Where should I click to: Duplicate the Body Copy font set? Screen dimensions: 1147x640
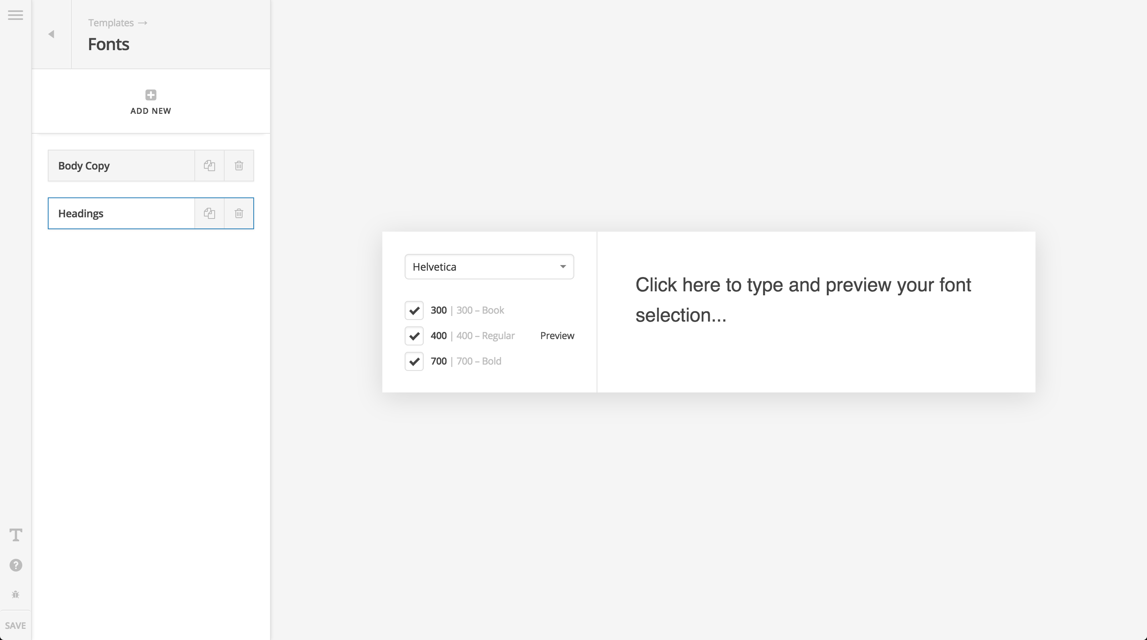(x=209, y=166)
